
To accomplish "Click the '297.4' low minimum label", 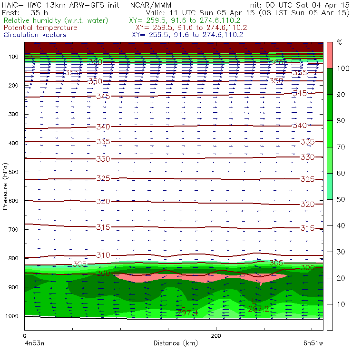I will [x=187, y=313].
